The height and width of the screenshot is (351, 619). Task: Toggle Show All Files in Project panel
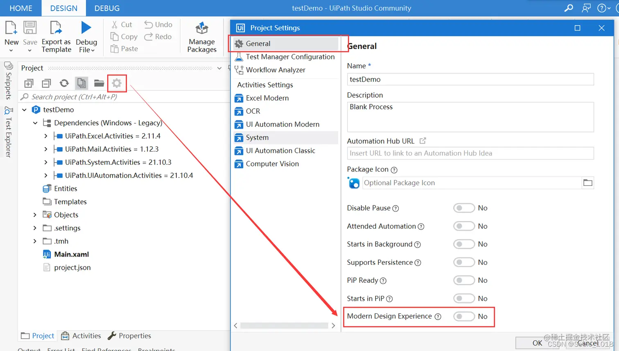82,83
